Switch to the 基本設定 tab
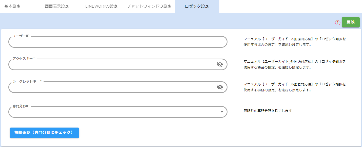Screen dimensions: 362x147 12,6
